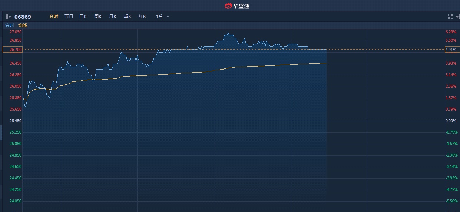Toggle the 均线 average line legend
460x212 pixels.
pyautogui.click(x=23, y=26)
